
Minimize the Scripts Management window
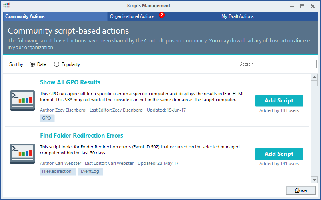[x=292, y=6]
